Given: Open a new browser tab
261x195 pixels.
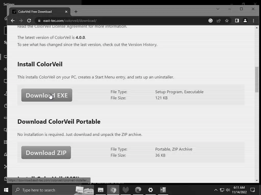Looking at the screenshot, I should click(76, 12).
